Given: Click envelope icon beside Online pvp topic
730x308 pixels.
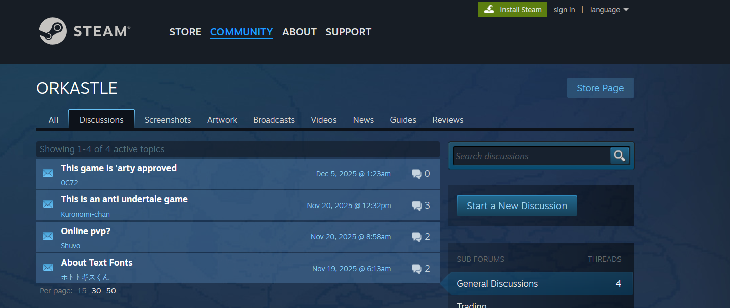Looking at the screenshot, I should 48,236.
